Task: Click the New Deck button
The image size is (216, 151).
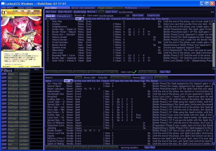Action: (51, 12)
